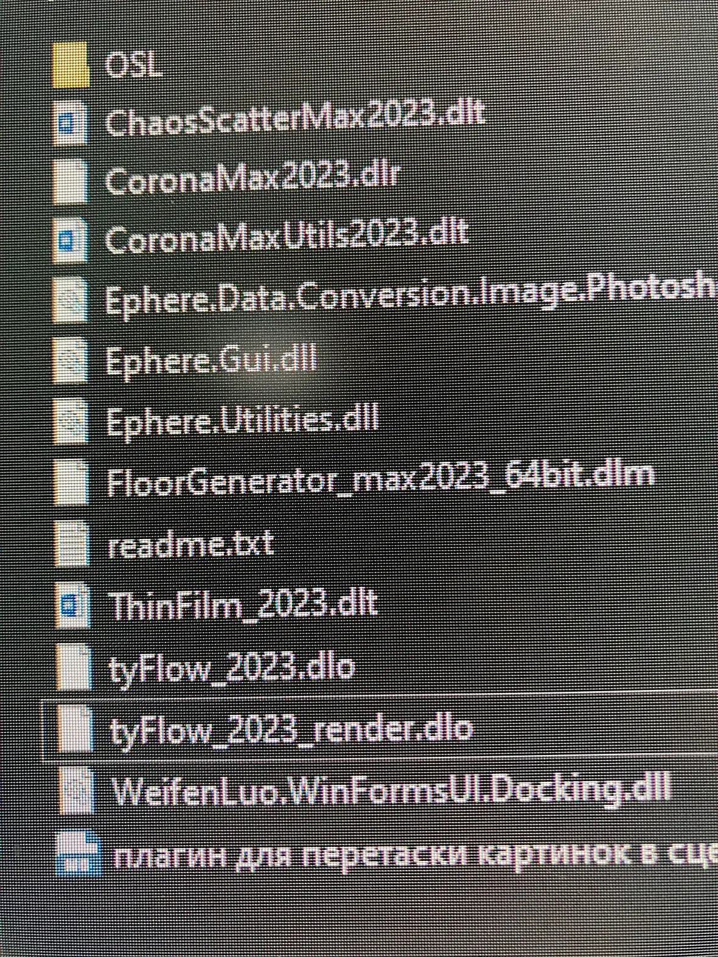Select the readme.txt file name
The width and height of the screenshot is (718, 957).
click(190, 543)
